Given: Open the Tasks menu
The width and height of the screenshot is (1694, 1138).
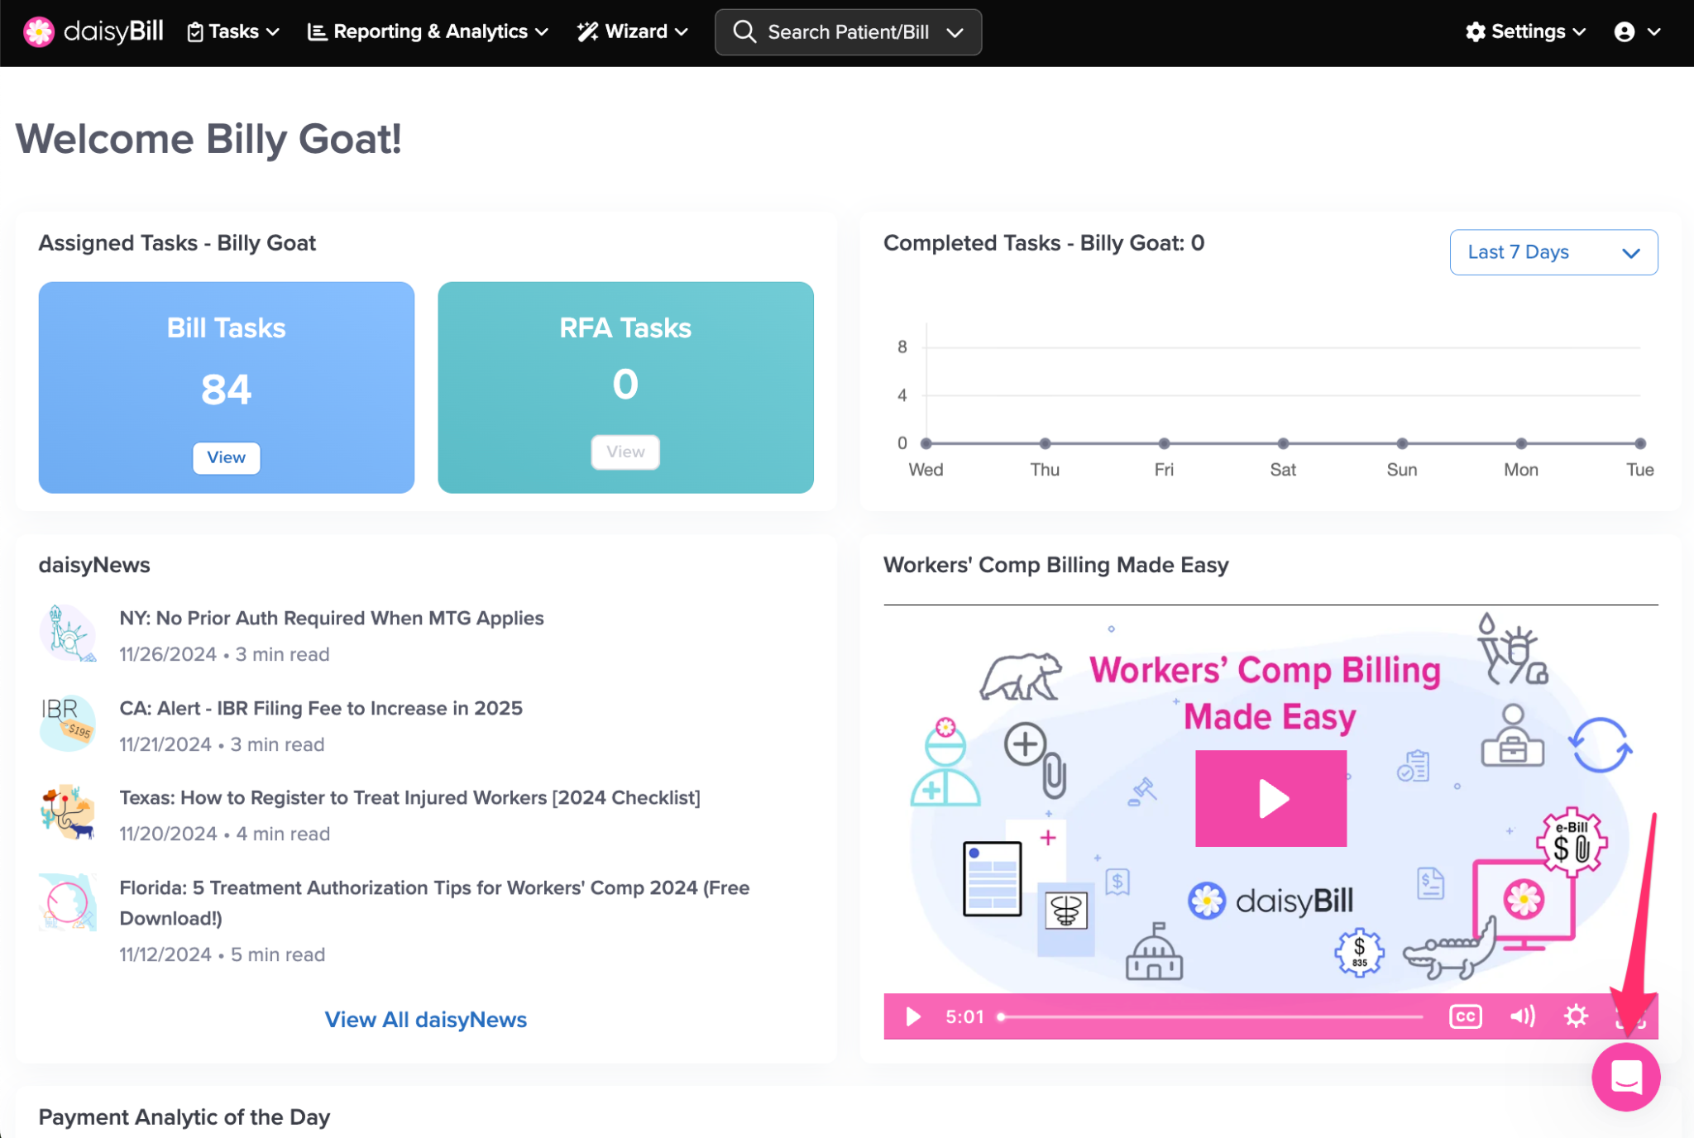Looking at the screenshot, I should (233, 32).
